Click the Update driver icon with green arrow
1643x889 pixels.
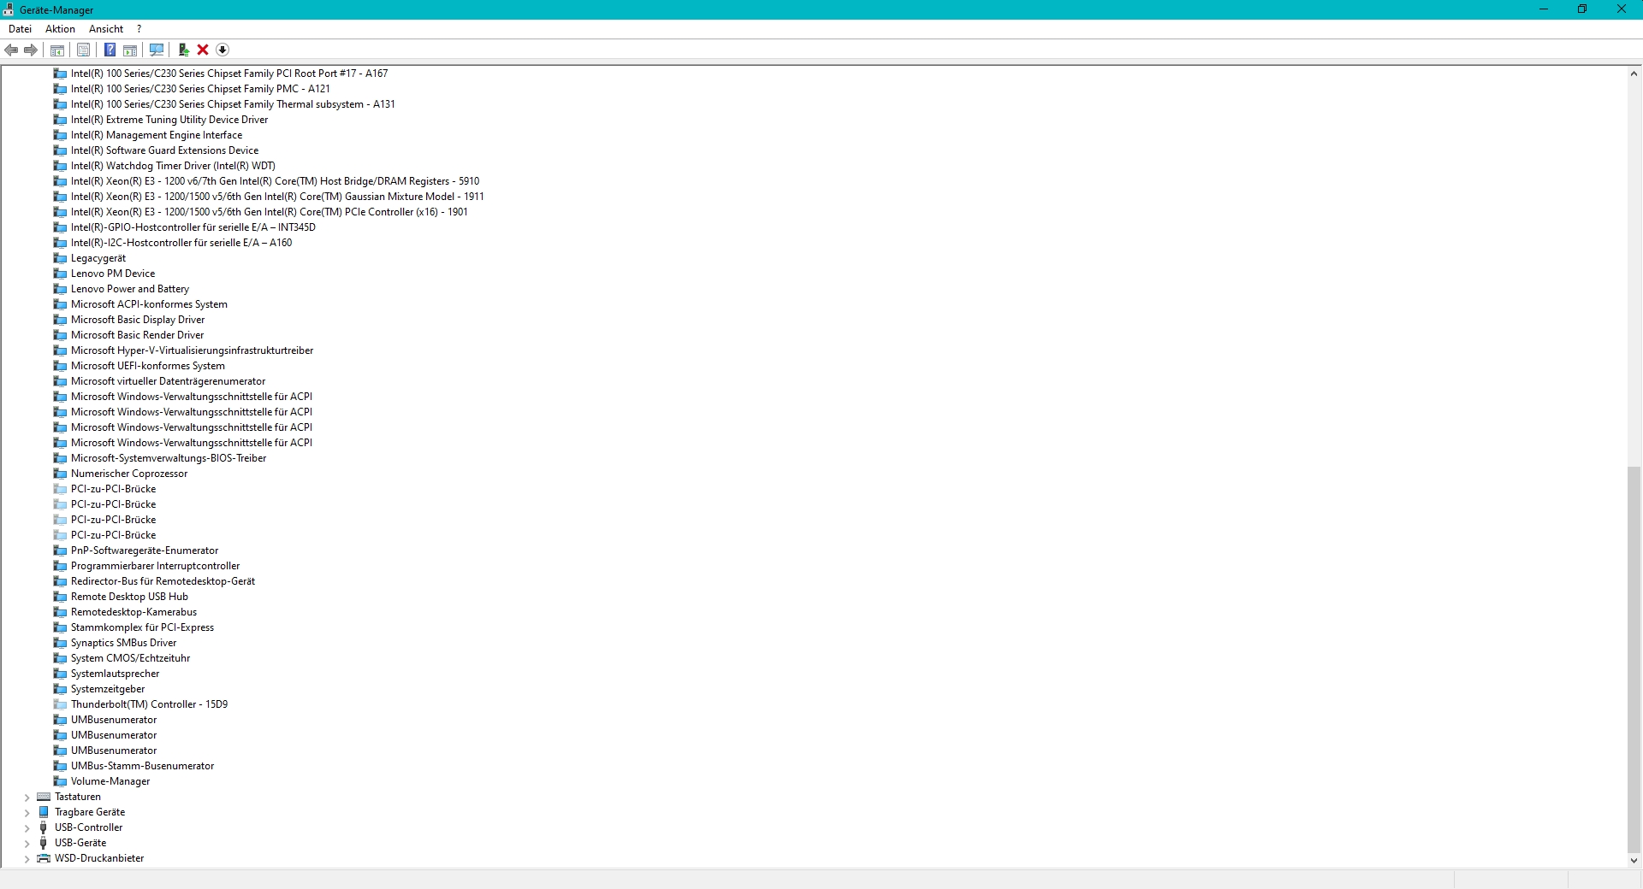tap(183, 50)
